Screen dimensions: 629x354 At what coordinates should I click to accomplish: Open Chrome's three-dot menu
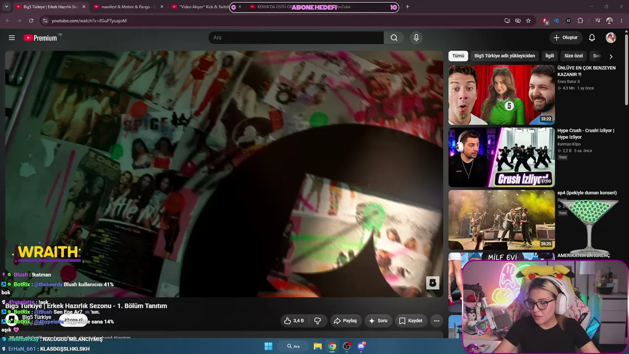click(x=621, y=21)
